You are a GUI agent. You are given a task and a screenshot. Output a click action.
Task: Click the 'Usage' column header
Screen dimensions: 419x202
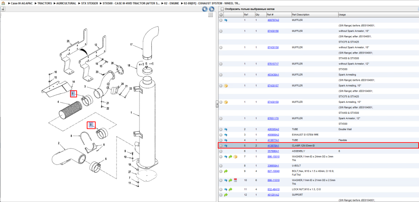tap(342, 15)
